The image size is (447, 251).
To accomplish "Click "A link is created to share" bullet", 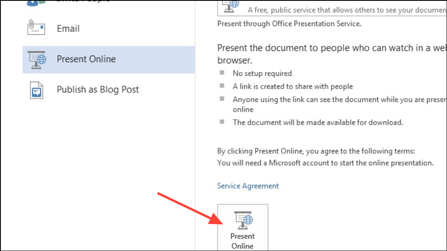I will click(293, 87).
